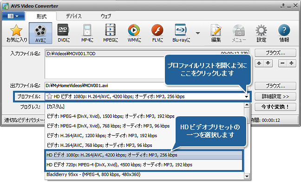Image resolution: width=301 pixels, height=183 pixels.
Task: Open the お気に入り favorites star
Action: (x=16, y=33)
